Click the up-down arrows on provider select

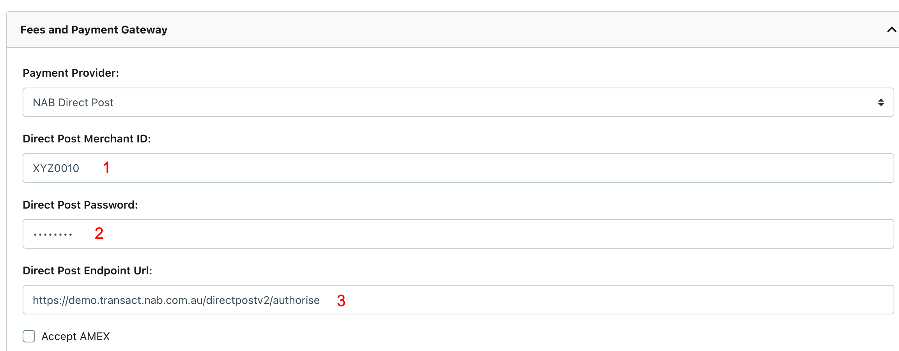(881, 102)
